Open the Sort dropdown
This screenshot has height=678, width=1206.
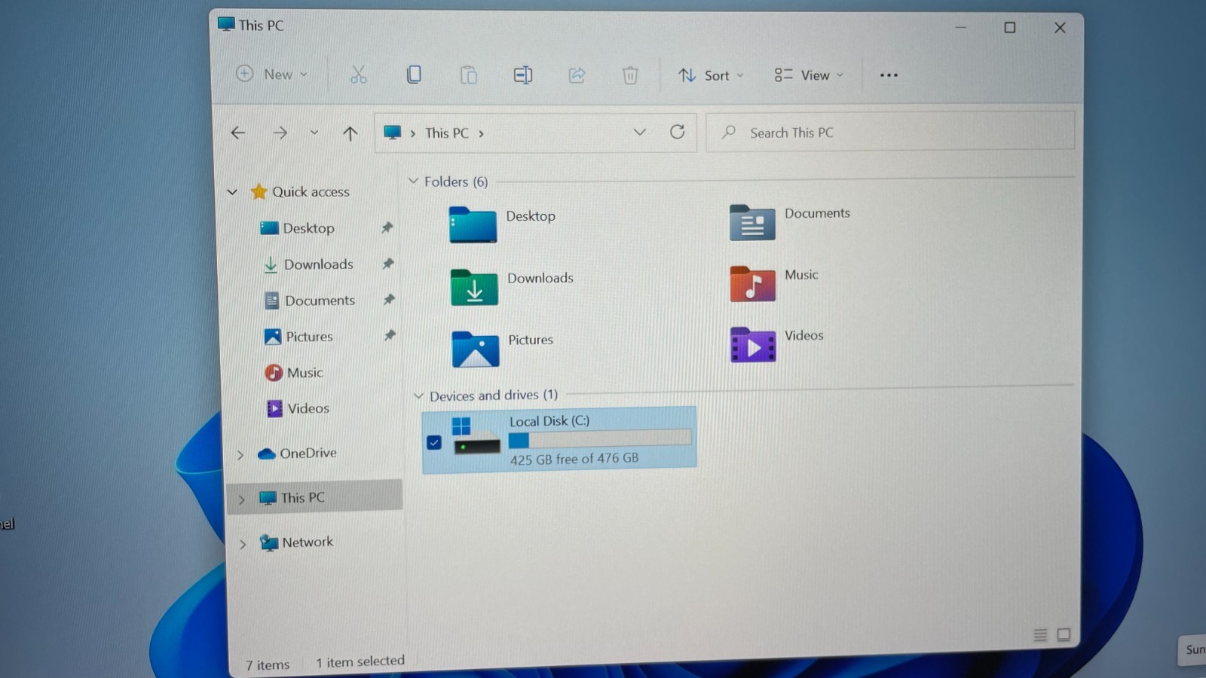[x=711, y=75]
